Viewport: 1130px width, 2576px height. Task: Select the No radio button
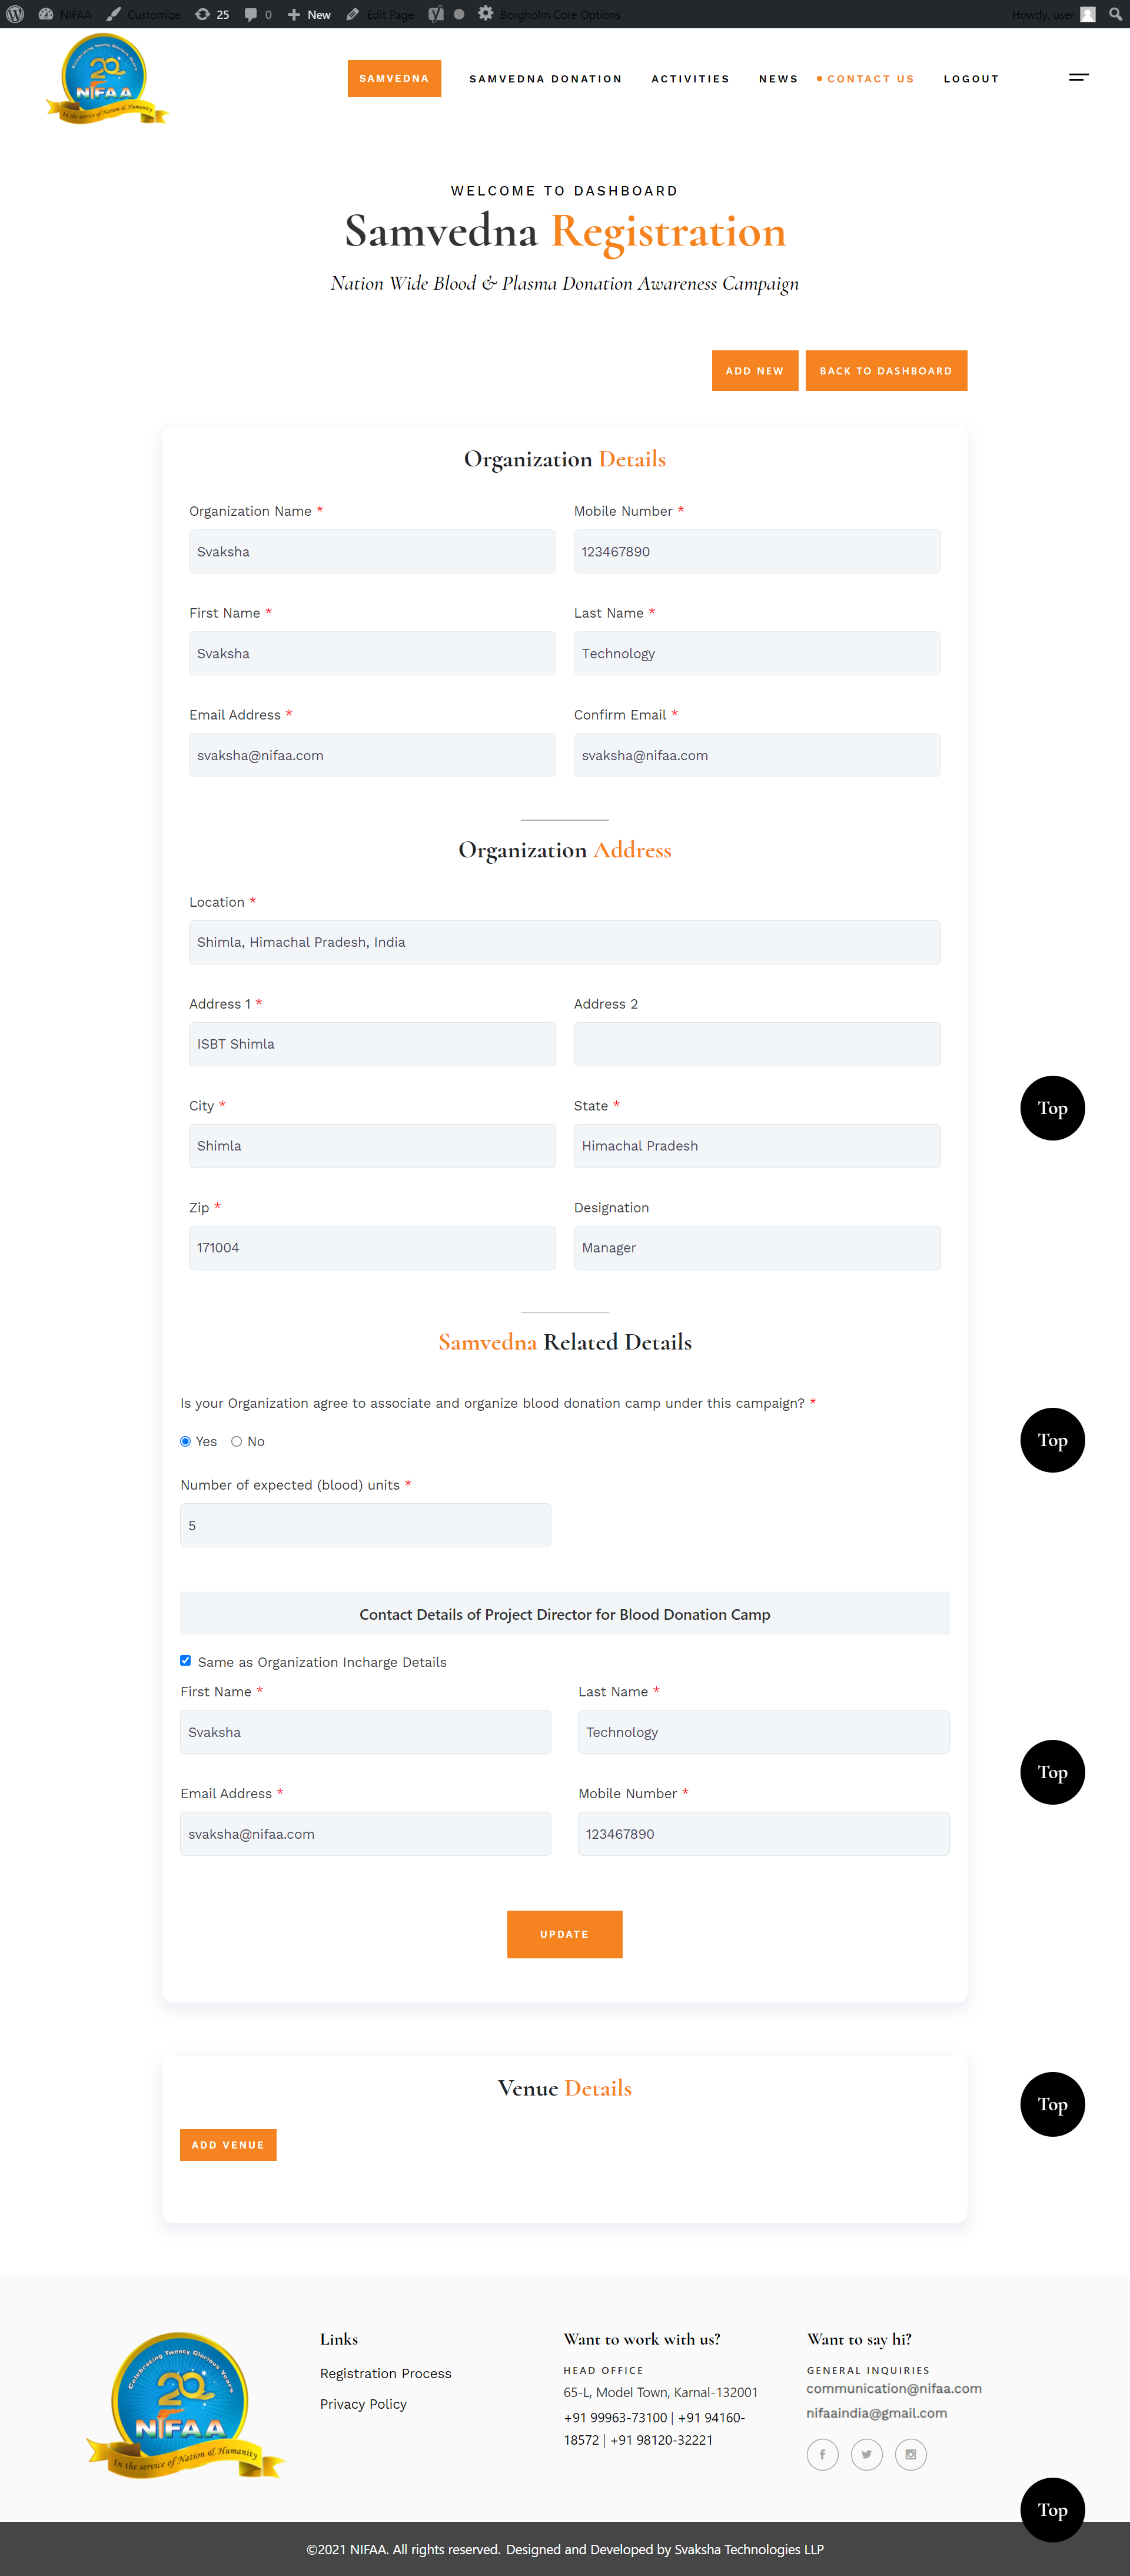(237, 1441)
